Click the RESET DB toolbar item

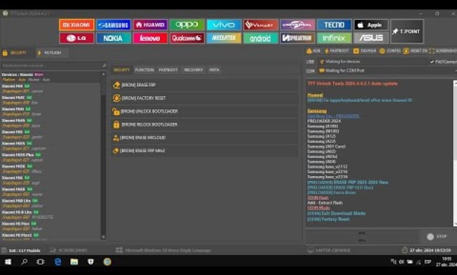point(415,51)
